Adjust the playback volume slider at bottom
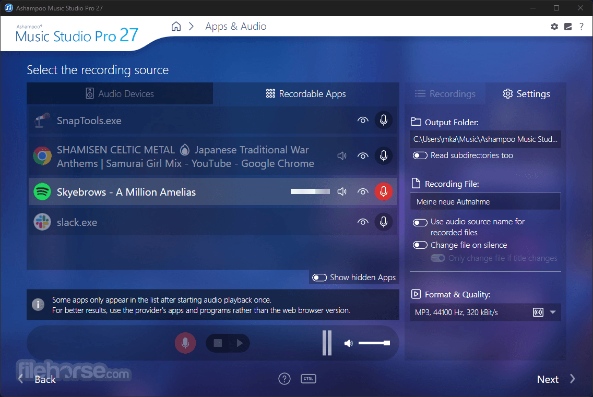 coord(374,343)
